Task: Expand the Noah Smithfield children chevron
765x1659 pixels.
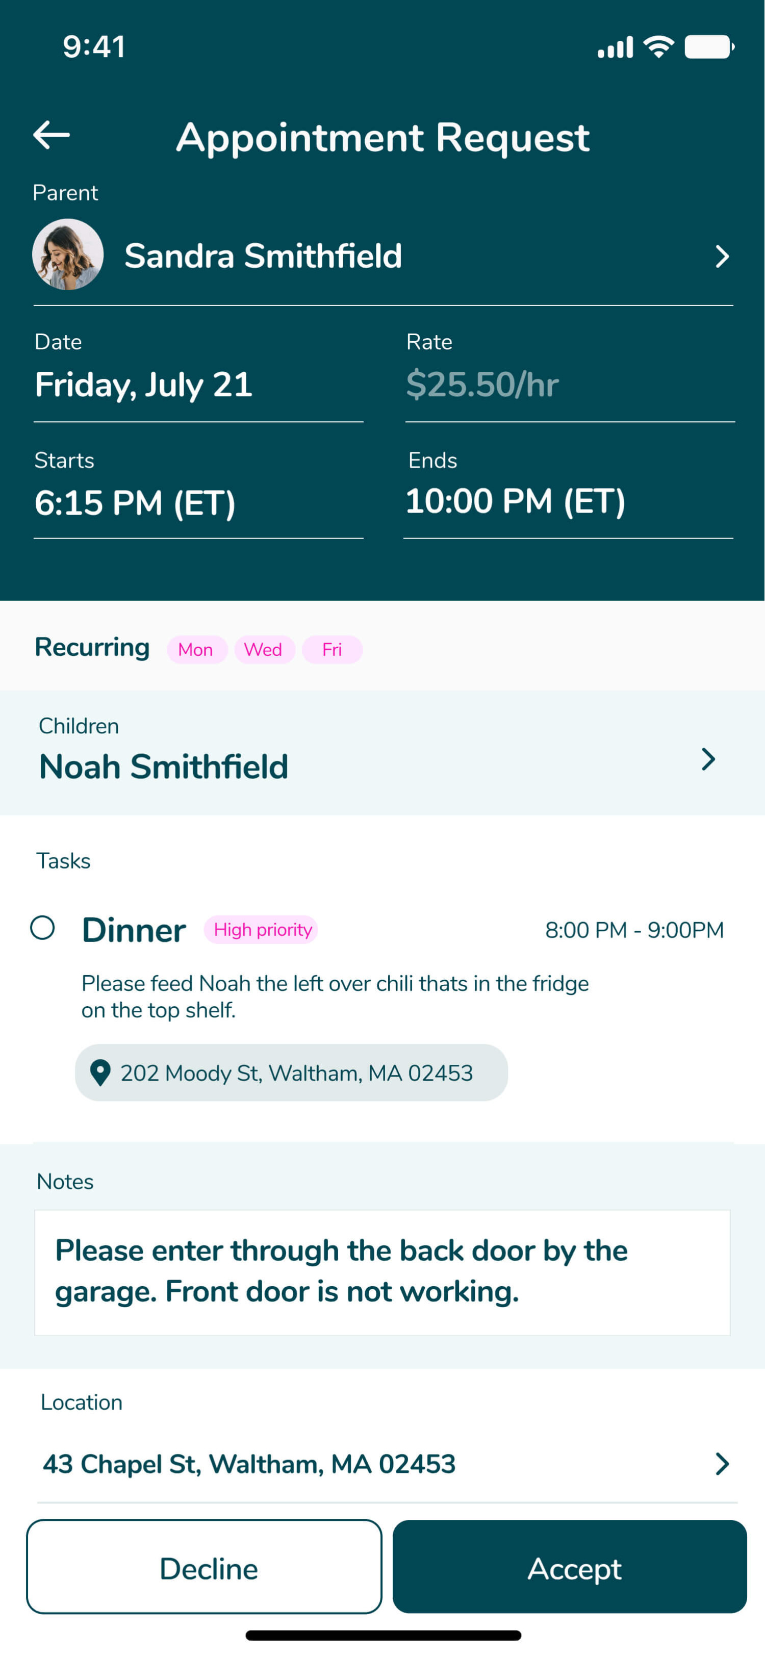Action: (708, 759)
